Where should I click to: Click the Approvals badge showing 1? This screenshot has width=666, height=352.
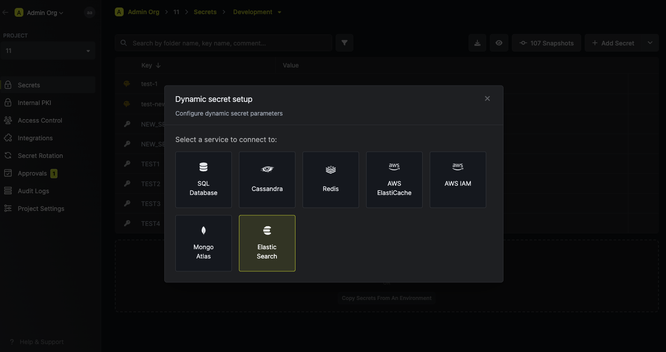tap(54, 173)
